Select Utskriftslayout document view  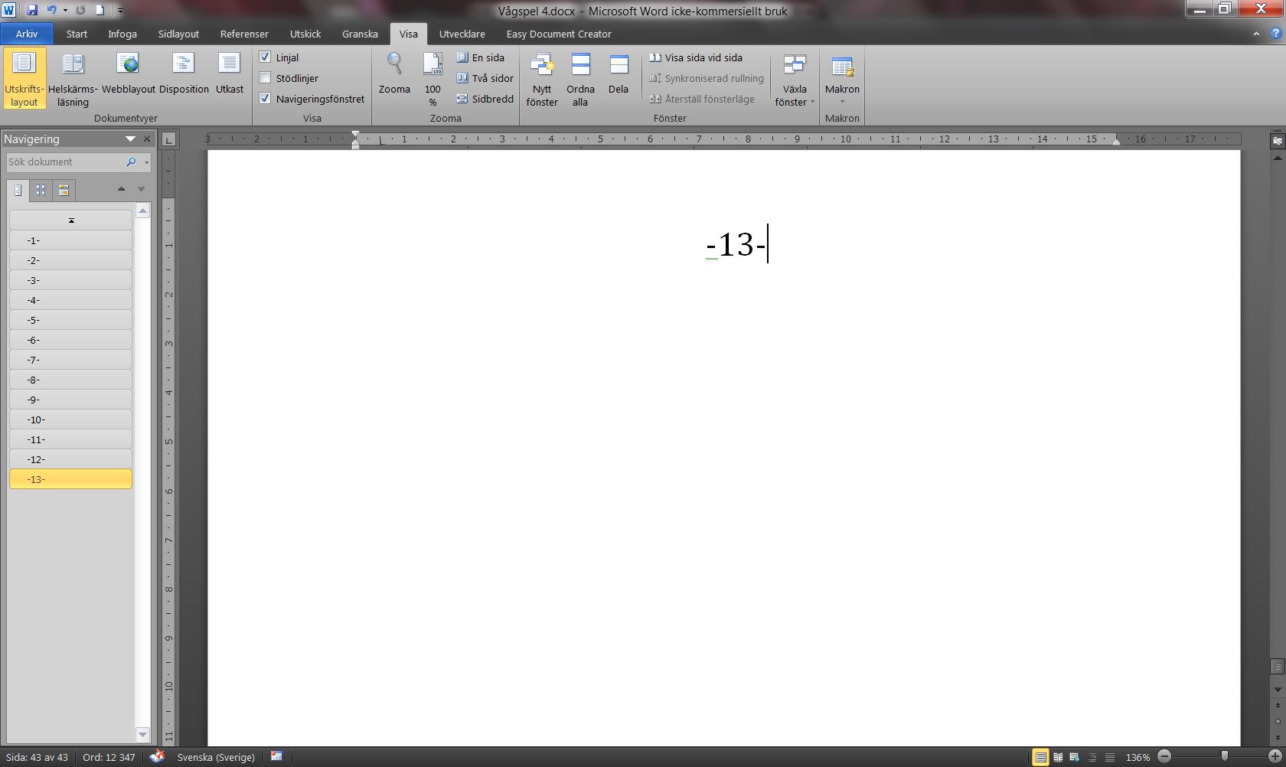tap(24, 78)
